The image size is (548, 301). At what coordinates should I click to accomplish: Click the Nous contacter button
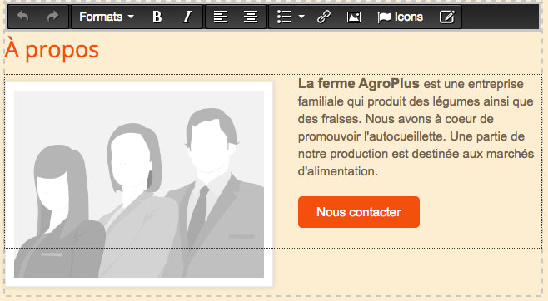pyautogui.click(x=359, y=212)
